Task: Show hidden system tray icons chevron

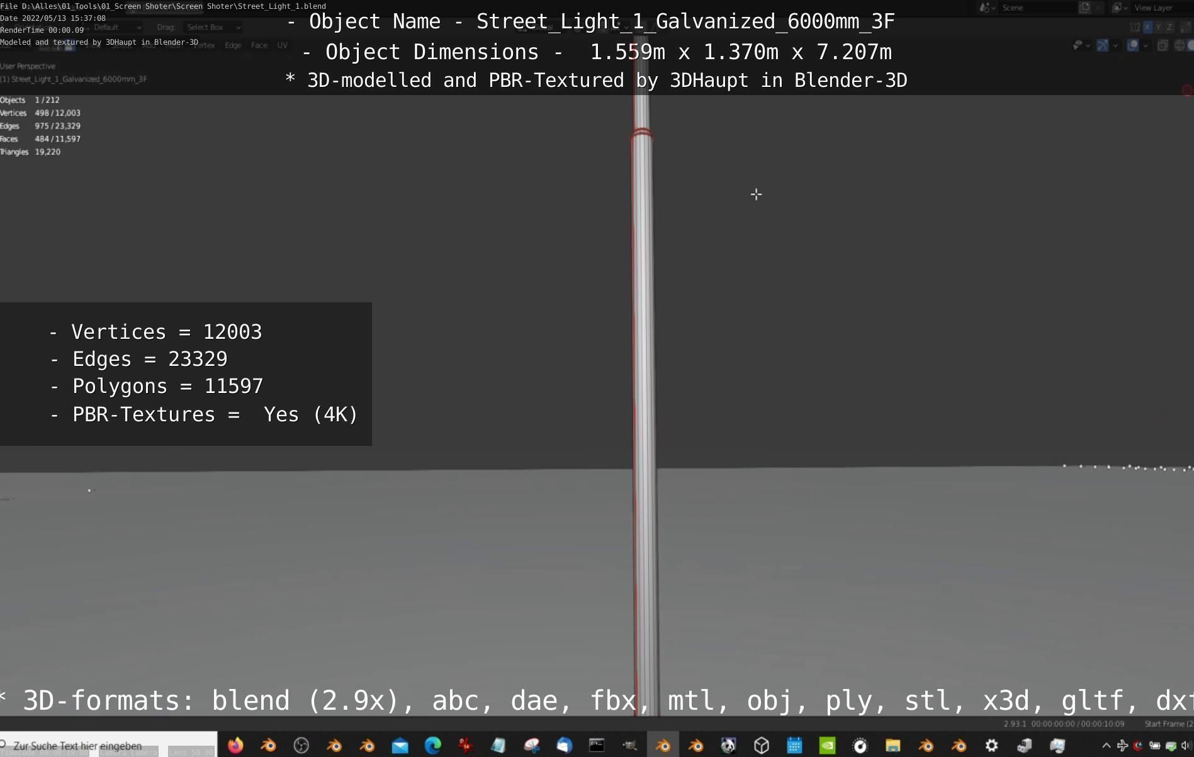Action: tap(1106, 746)
